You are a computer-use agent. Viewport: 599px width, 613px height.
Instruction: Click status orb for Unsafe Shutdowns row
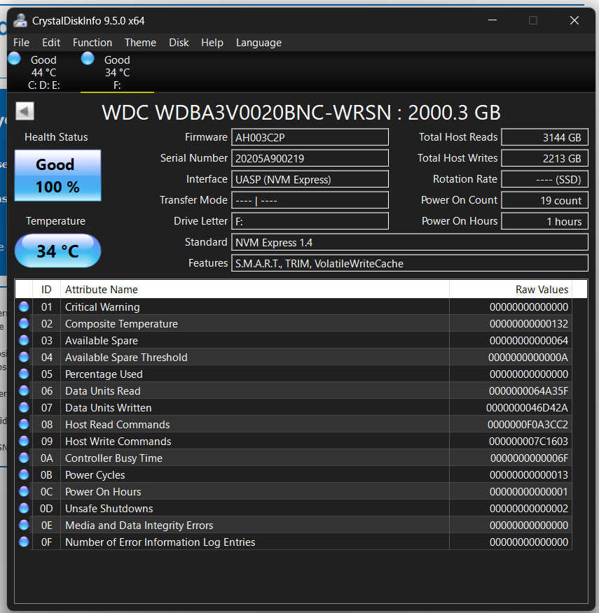[24, 509]
